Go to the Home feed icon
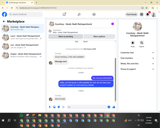This screenshot has height=128, width=160. pos(64,14)
